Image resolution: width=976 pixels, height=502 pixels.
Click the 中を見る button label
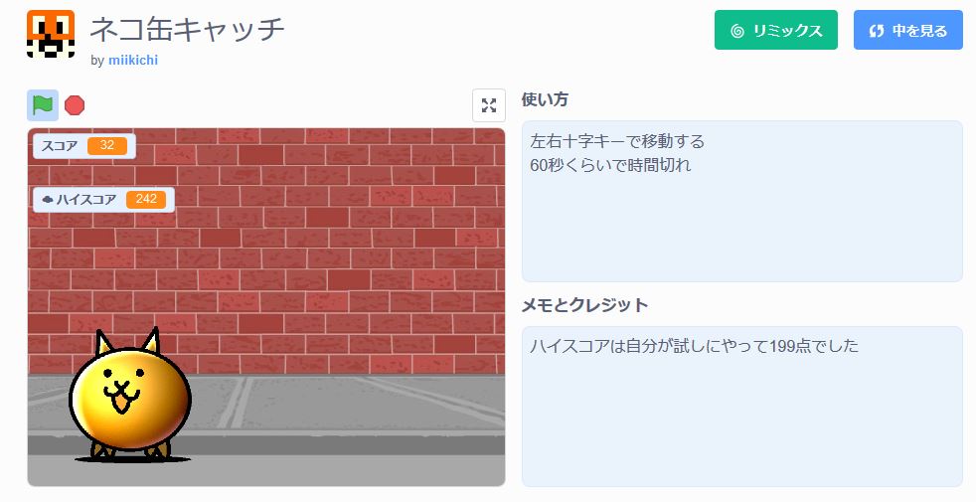(919, 31)
